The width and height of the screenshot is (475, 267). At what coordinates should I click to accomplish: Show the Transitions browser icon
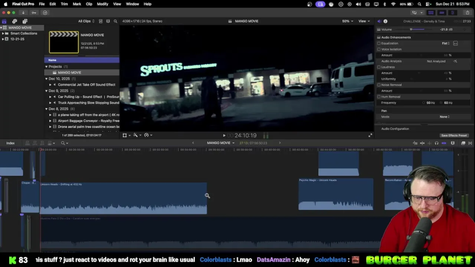pos(470,143)
